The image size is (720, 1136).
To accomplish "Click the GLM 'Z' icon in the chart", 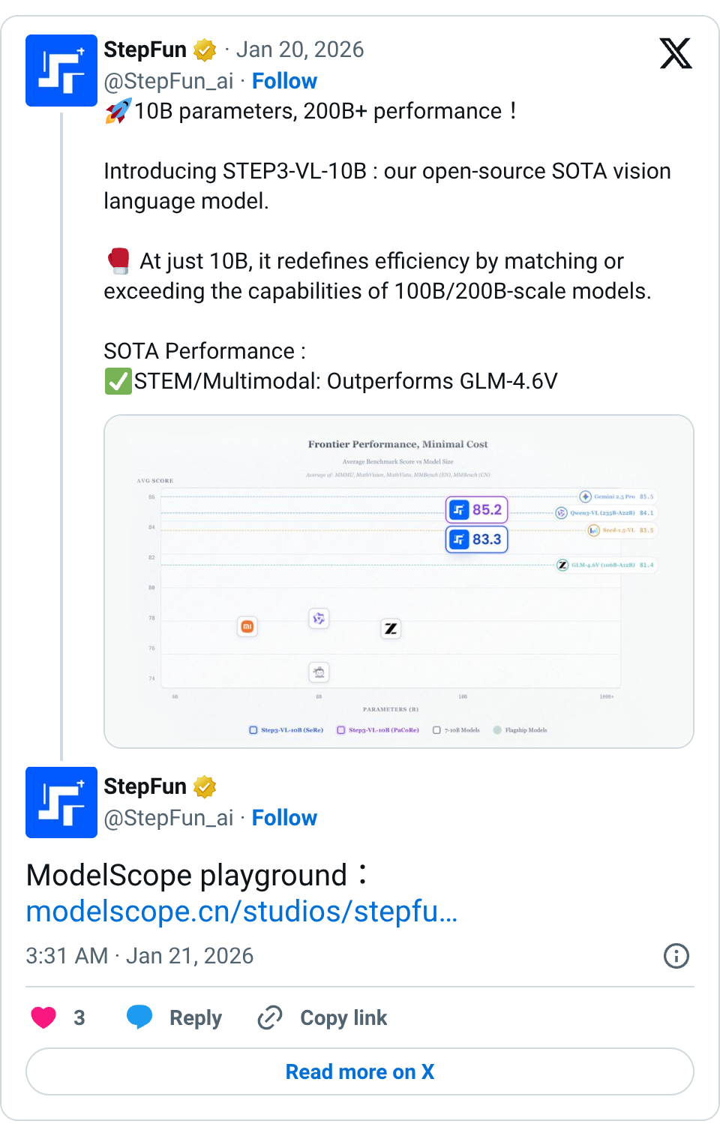I will 391,629.
